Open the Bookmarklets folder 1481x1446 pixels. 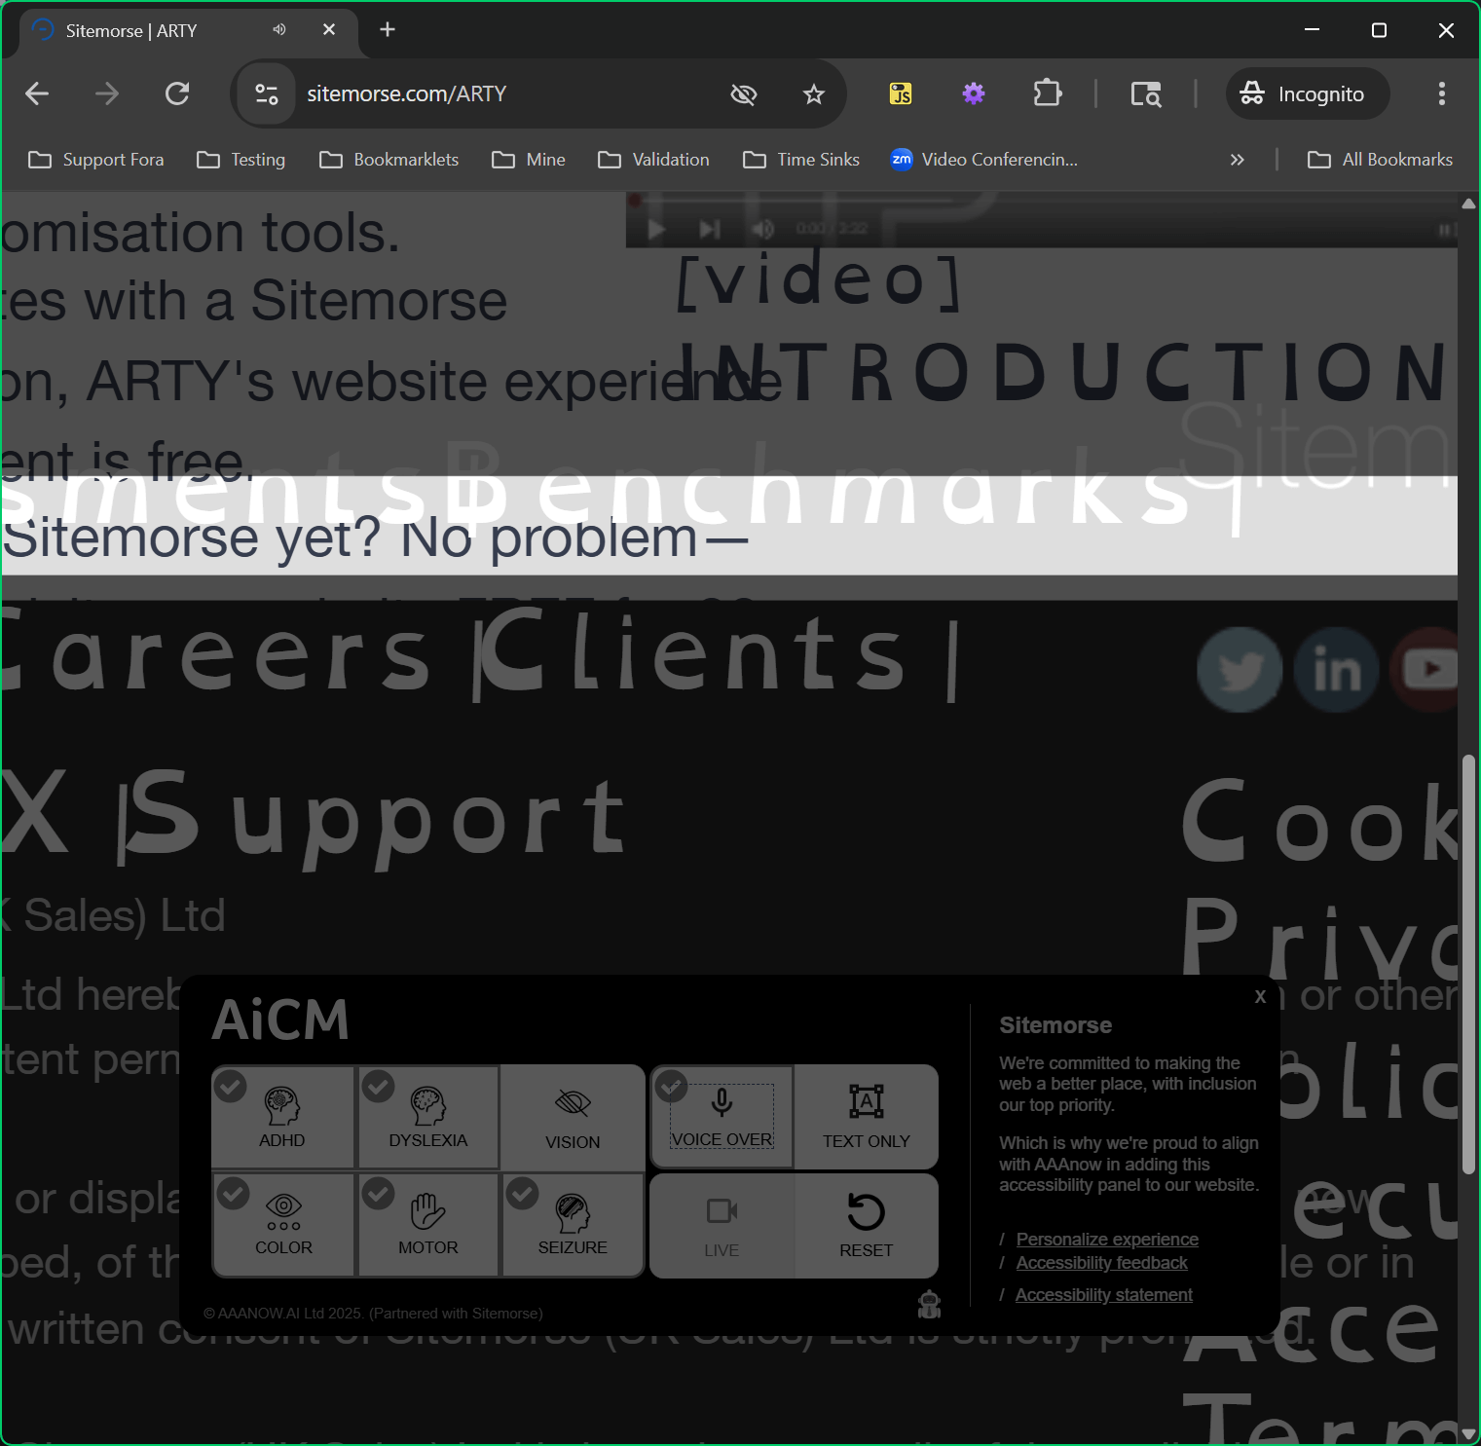click(x=389, y=160)
